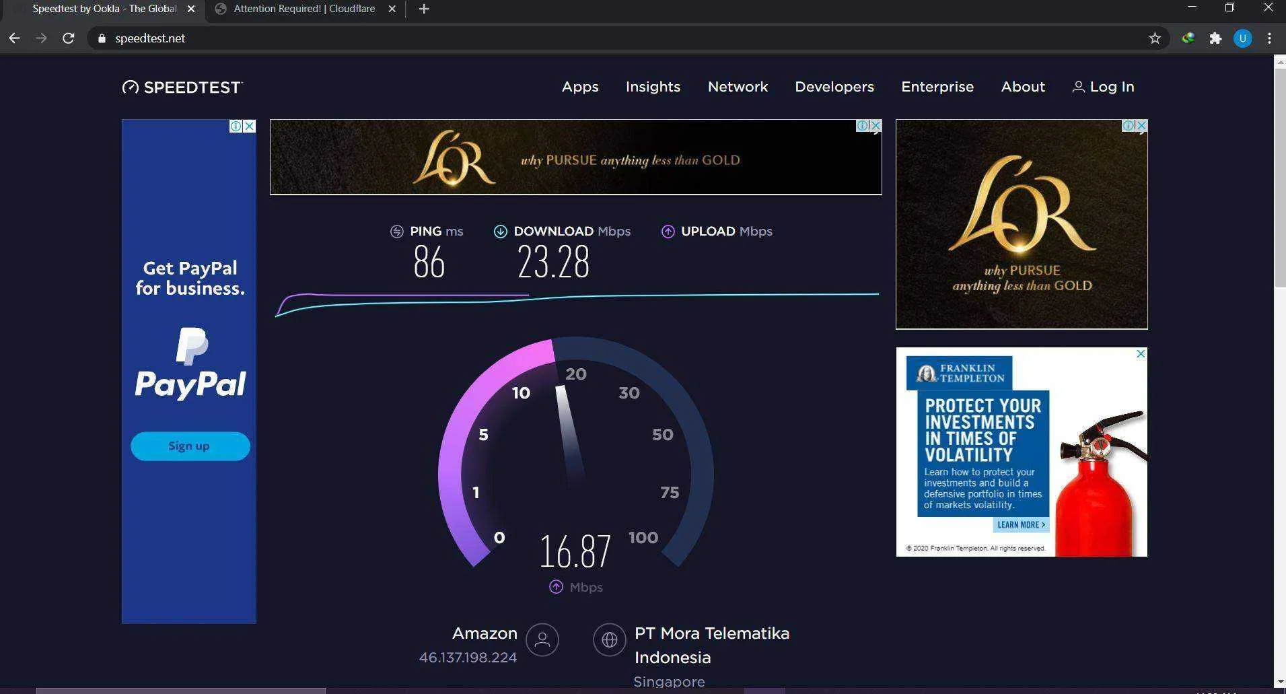This screenshot has height=694, width=1286.
Task: Click the Log In link
Action: click(x=1112, y=87)
